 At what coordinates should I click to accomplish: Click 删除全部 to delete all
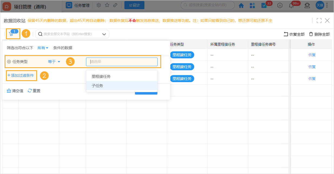point(319,34)
